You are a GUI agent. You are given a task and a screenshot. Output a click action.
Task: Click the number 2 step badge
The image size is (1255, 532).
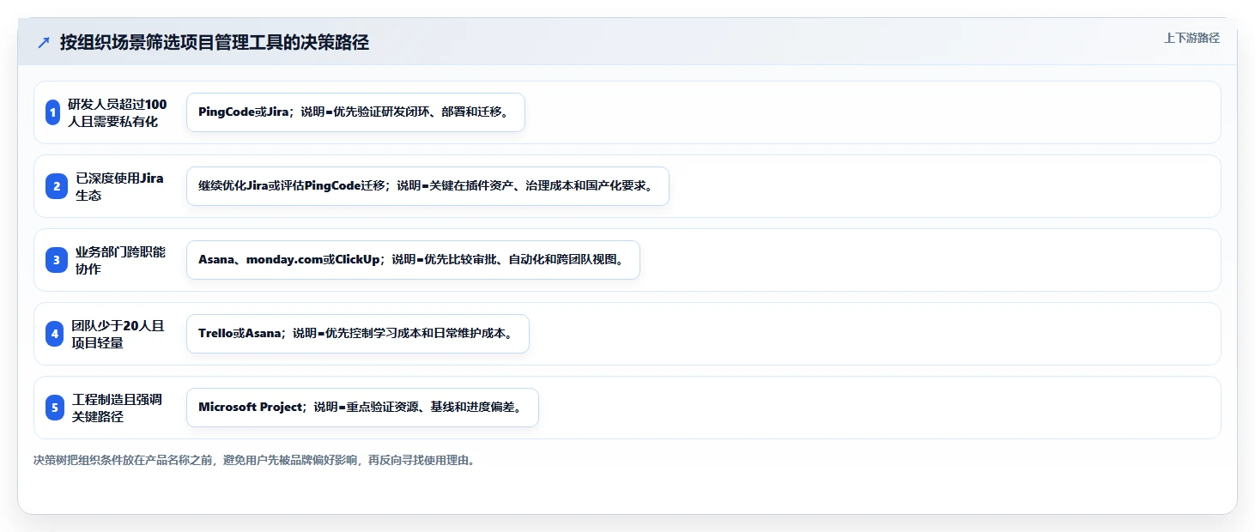click(x=55, y=186)
